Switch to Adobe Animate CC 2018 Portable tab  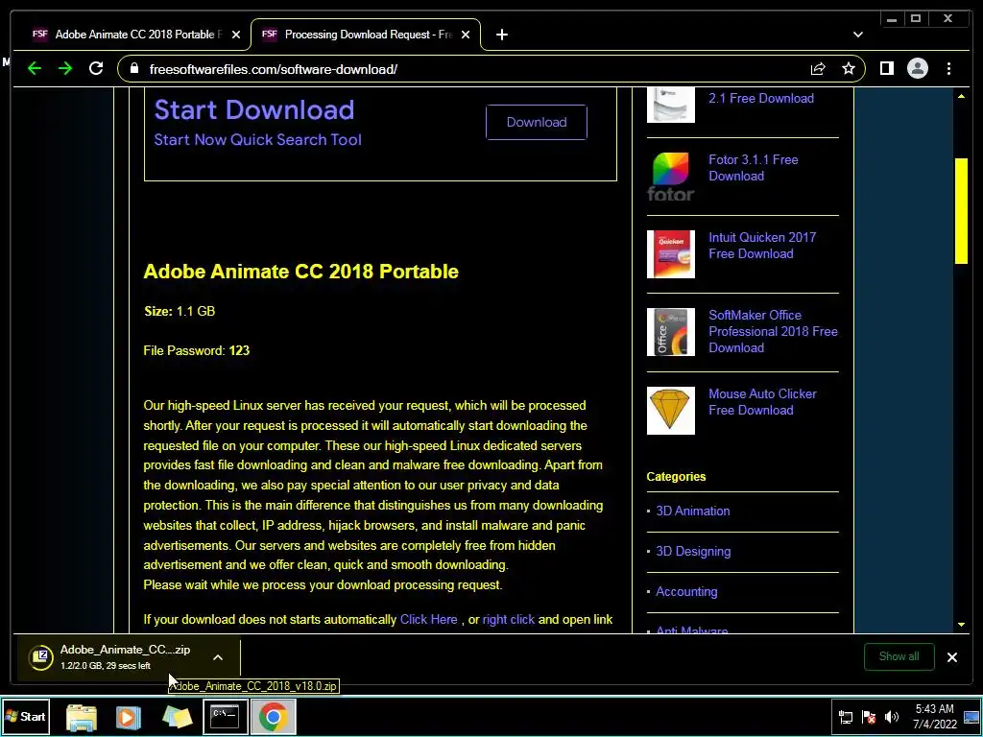click(x=136, y=35)
